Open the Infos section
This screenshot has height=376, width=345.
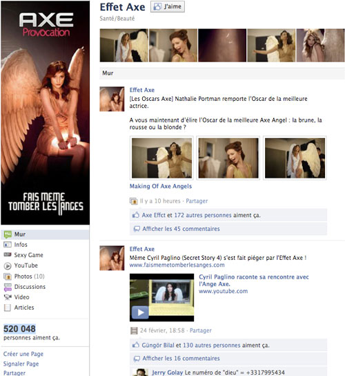(x=21, y=245)
